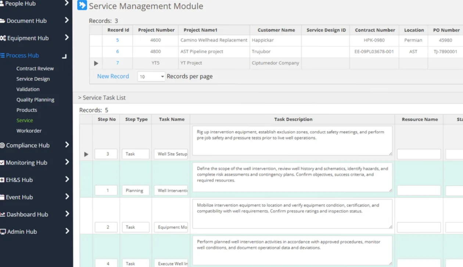Click the People Hub person icon

pos(1,3)
